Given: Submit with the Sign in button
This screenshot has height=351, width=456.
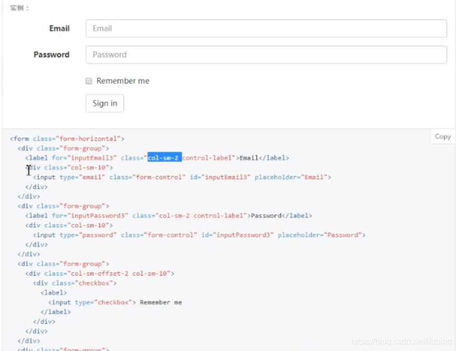Looking at the screenshot, I should click(105, 103).
